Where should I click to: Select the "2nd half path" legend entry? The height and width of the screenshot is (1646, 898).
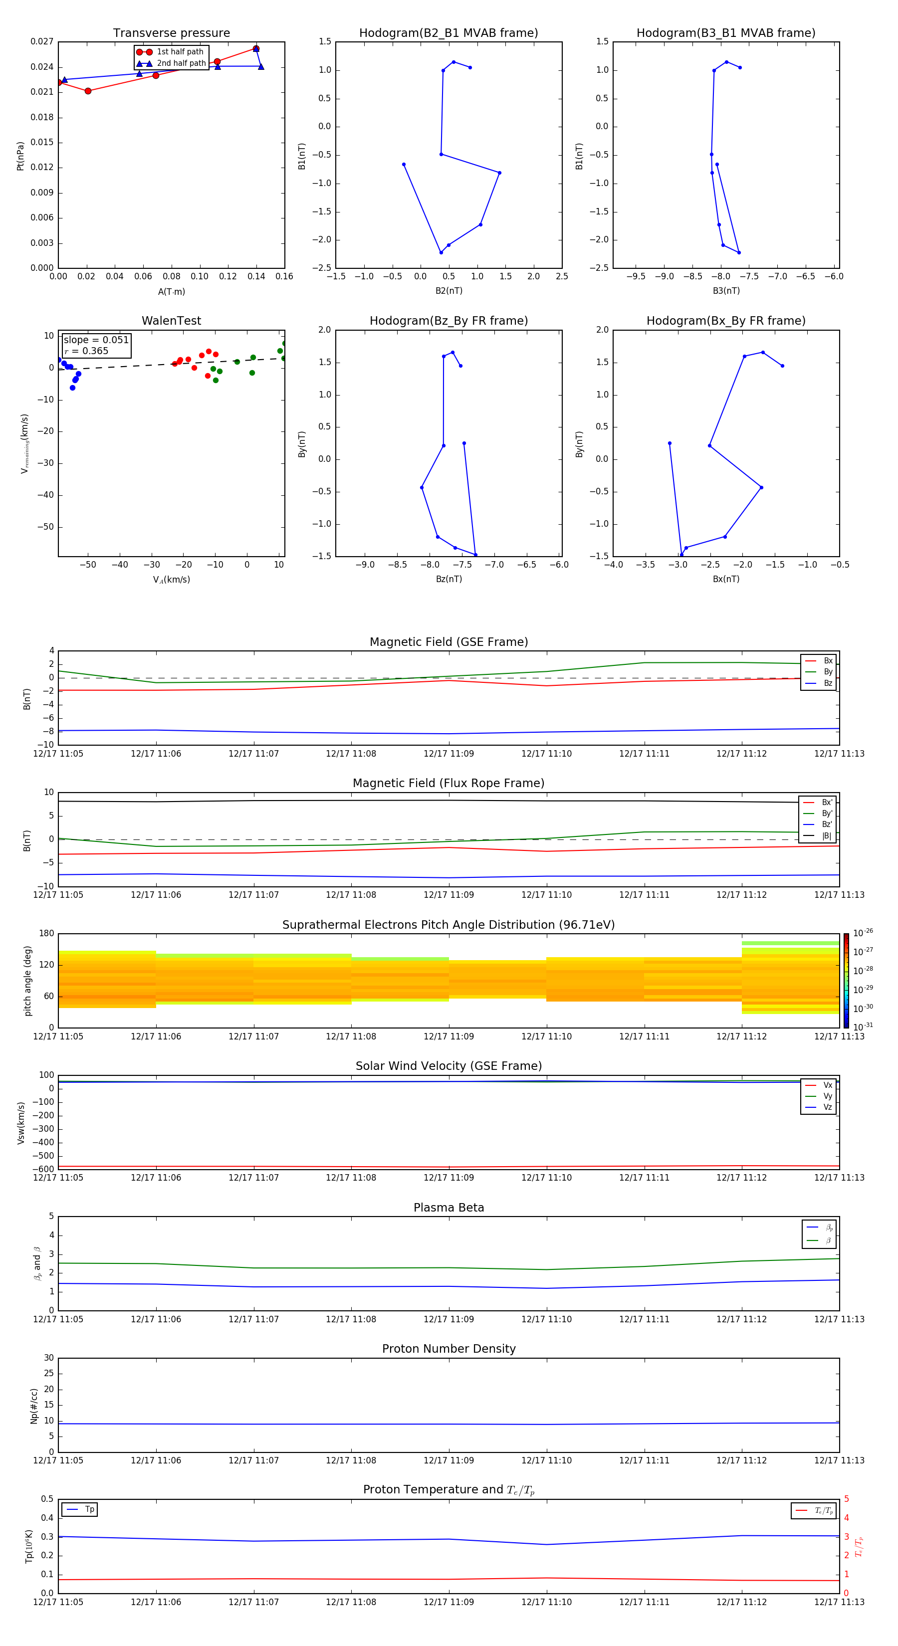[x=171, y=63]
